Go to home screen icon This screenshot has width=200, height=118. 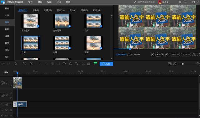click(180, 2)
